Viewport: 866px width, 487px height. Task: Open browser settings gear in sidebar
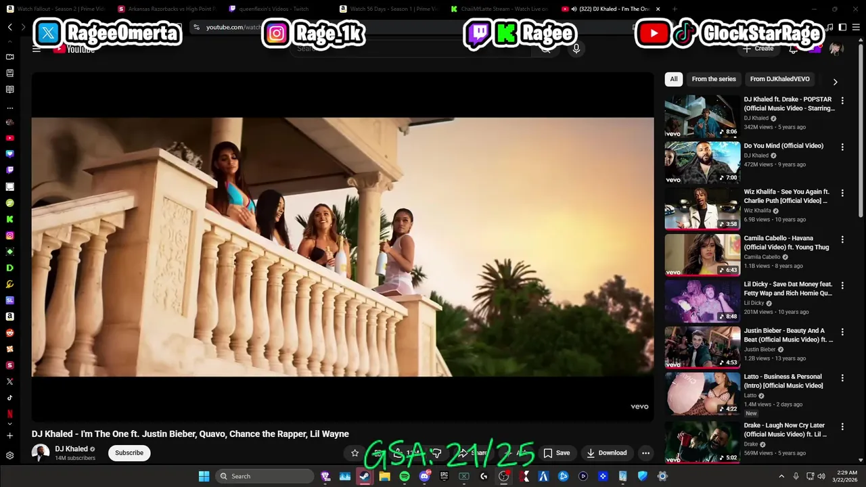(9, 456)
